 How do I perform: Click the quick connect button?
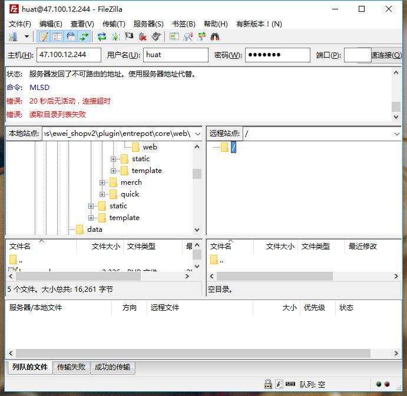(x=387, y=55)
